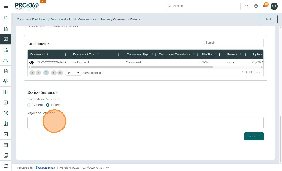Check Keep my submission anonymous box
The width and height of the screenshot is (282, 171).
click(25, 27)
